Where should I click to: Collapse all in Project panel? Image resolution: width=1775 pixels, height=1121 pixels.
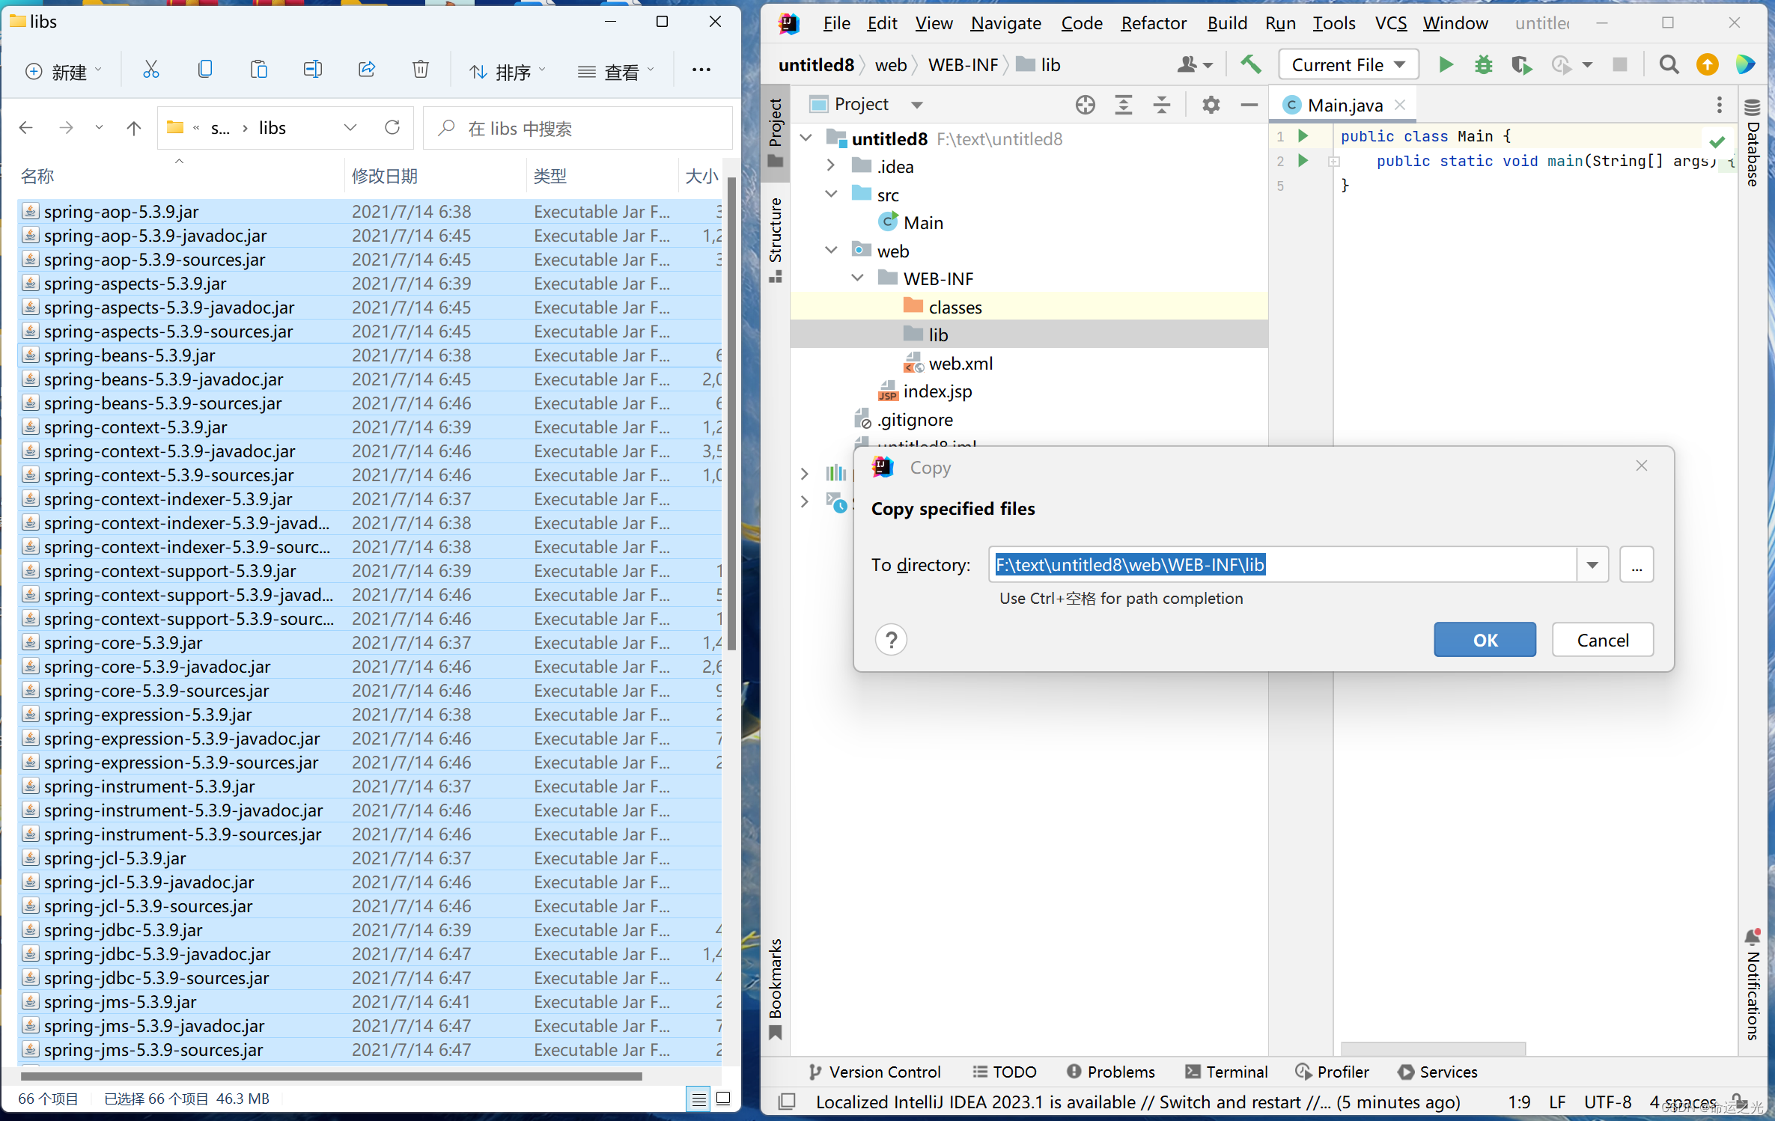pyautogui.click(x=1161, y=105)
